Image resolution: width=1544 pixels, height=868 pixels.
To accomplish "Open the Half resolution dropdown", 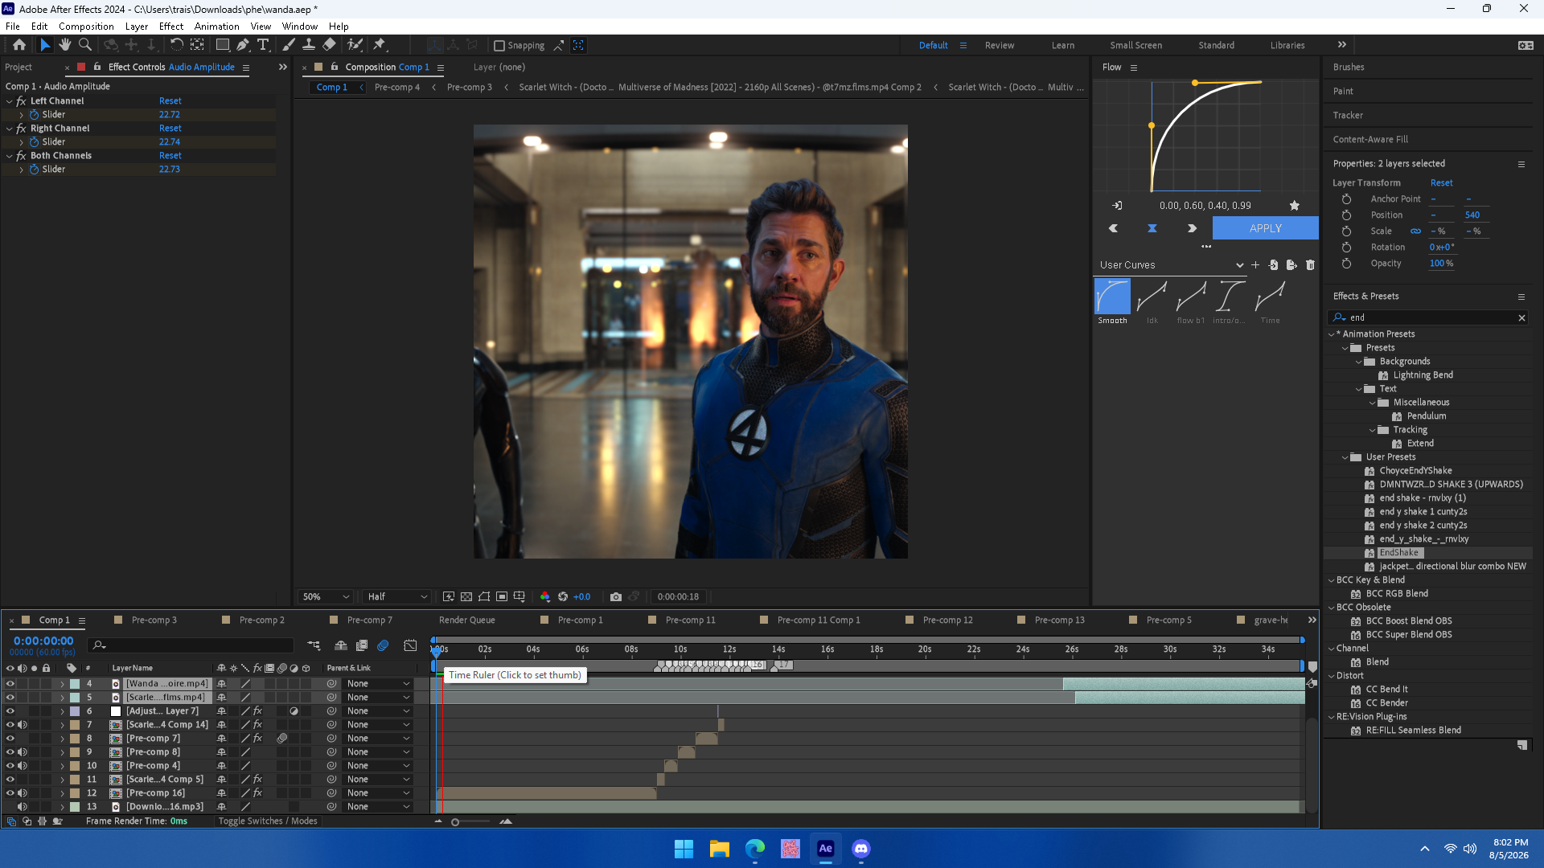I will click(397, 596).
